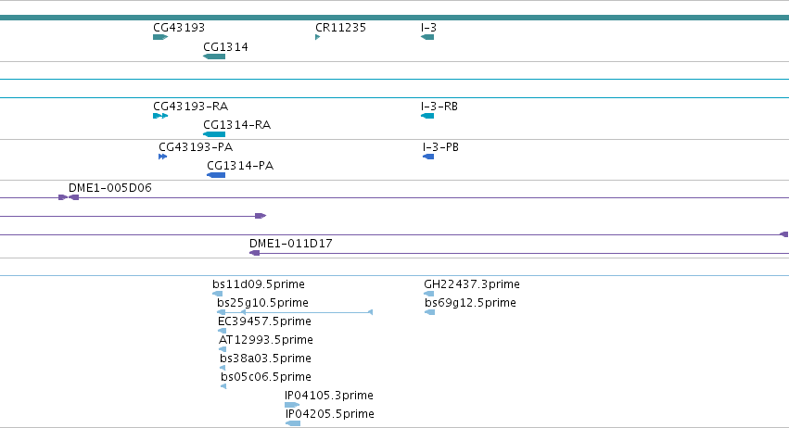Click the I-3 gene arrow glyph
The image size is (789, 428).
[x=427, y=37]
